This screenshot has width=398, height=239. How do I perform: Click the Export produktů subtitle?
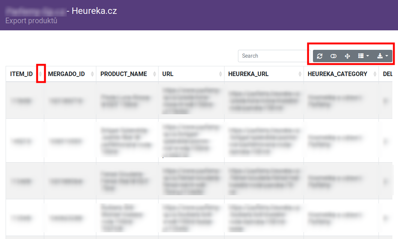pos(31,21)
